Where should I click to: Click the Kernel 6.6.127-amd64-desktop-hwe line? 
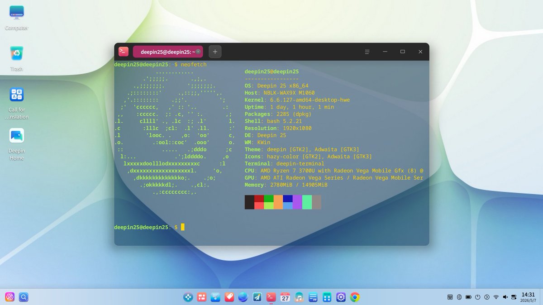297,100
